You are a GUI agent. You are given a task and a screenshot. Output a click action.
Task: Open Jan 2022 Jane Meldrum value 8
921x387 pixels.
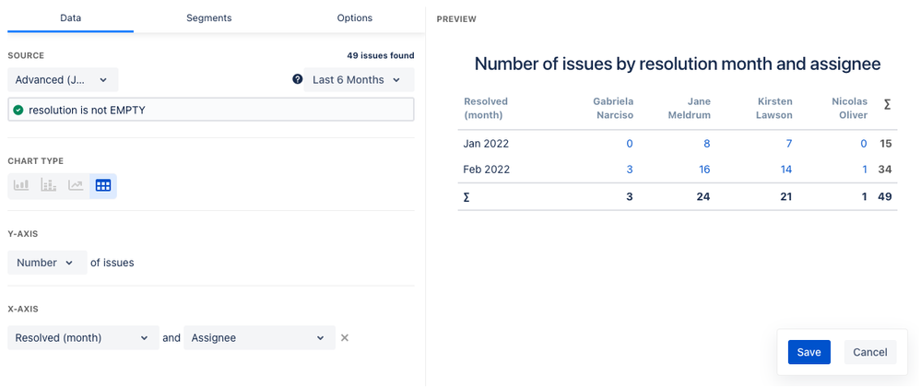(706, 144)
